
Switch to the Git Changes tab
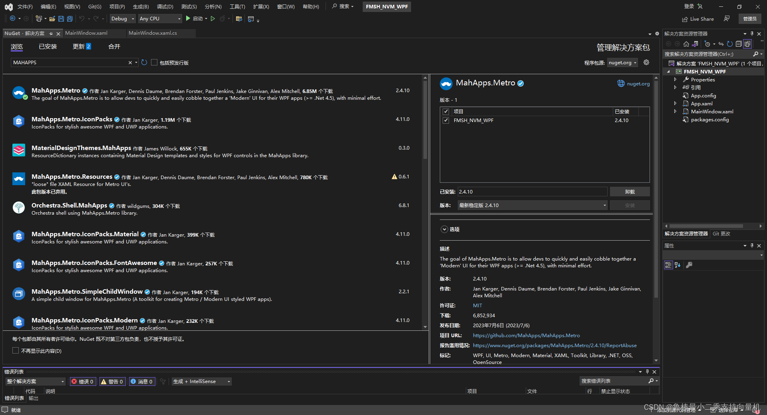tap(721, 234)
